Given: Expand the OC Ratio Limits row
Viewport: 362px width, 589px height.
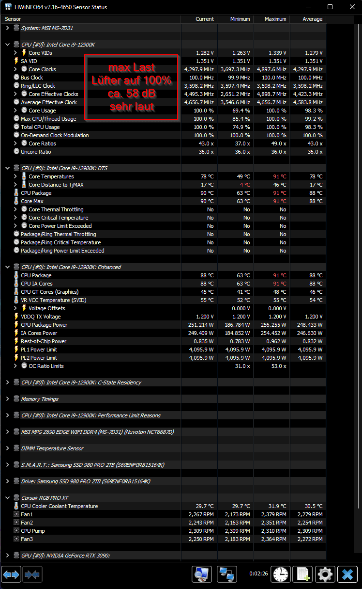Looking at the screenshot, I should [x=15, y=366].
